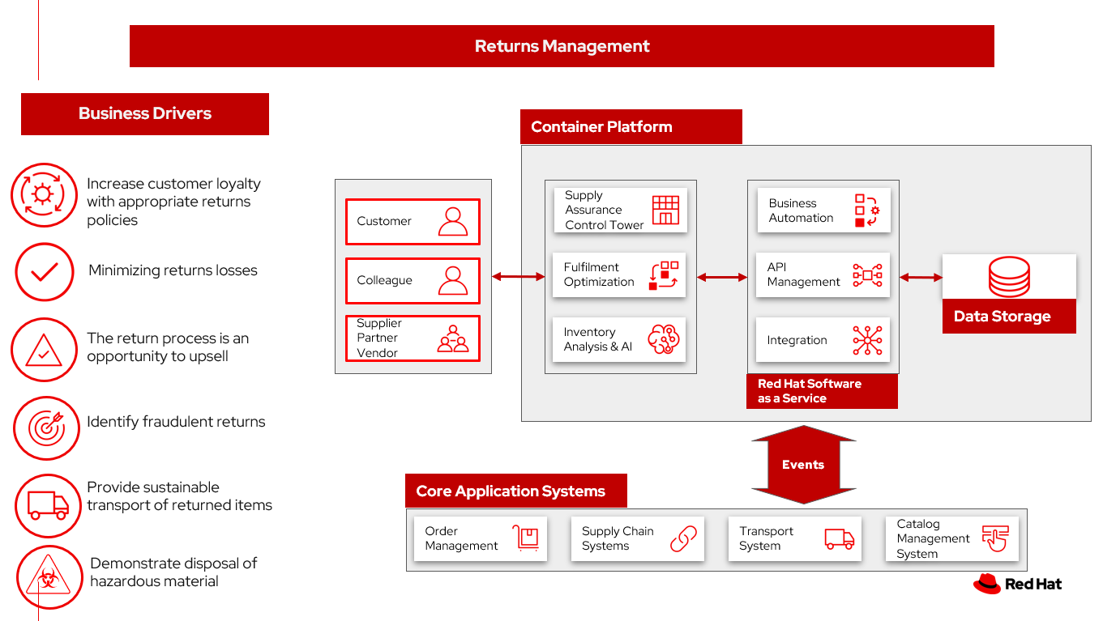Click the fraudulent returns target icon
This screenshot has width=1103, height=621.
46,427
